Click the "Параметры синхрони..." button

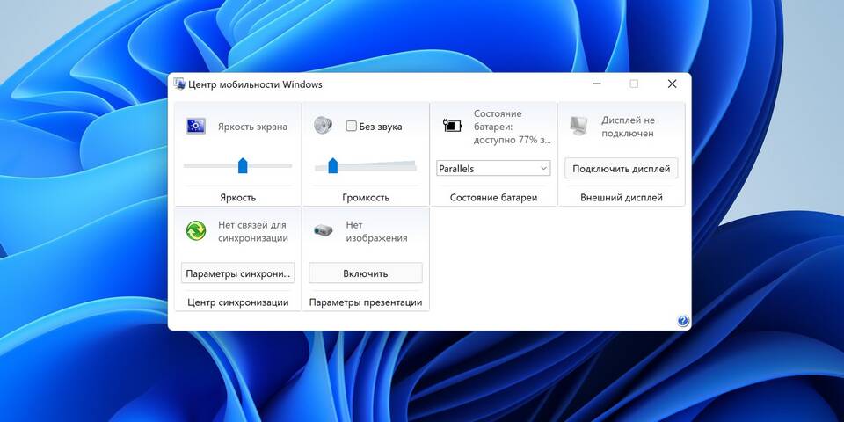[237, 273]
